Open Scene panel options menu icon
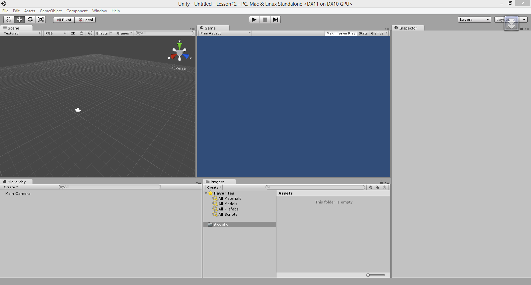The image size is (531, 285). coord(192,29)
